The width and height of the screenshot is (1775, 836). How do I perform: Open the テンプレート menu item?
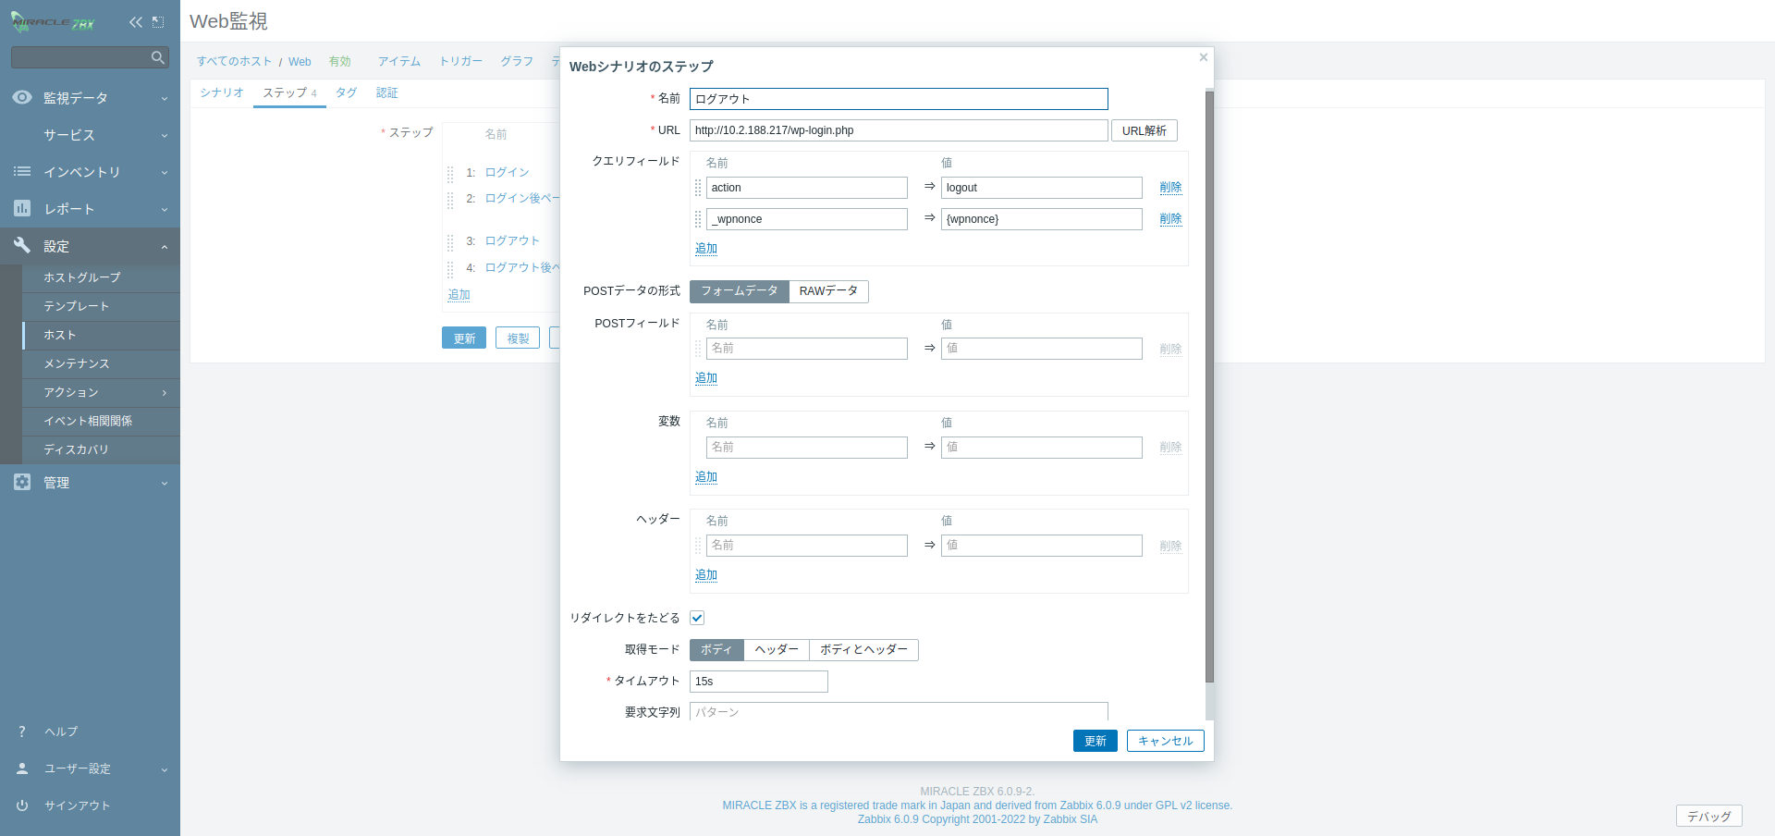(77, 306)
